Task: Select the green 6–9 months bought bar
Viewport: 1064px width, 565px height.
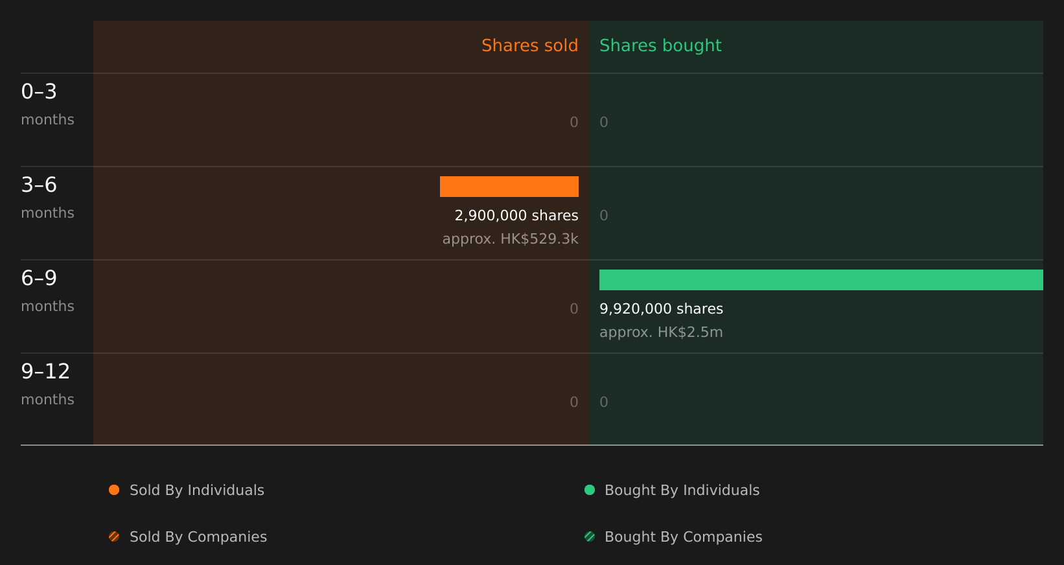Action: click(x=821, y=280)
